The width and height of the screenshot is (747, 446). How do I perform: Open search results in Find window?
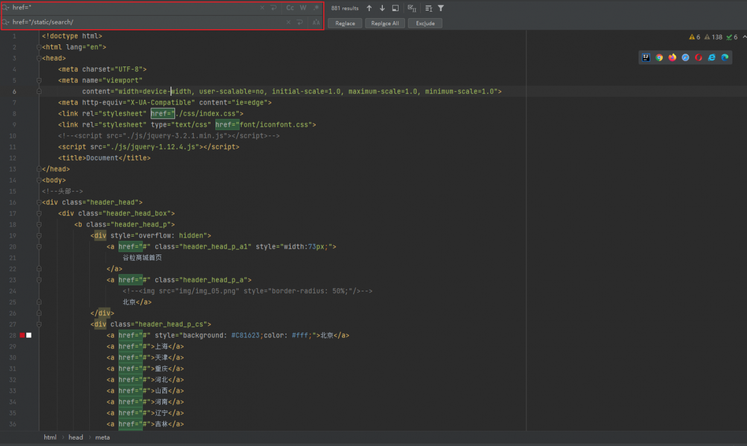click(395, 8)
